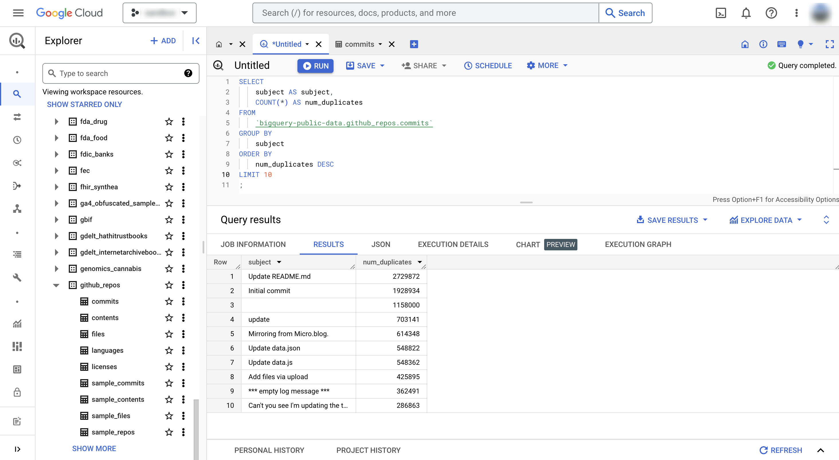Select the EXECUTION DETAILS tab
The width and height of the screenshot is (839, 460).
click(453, 244)
